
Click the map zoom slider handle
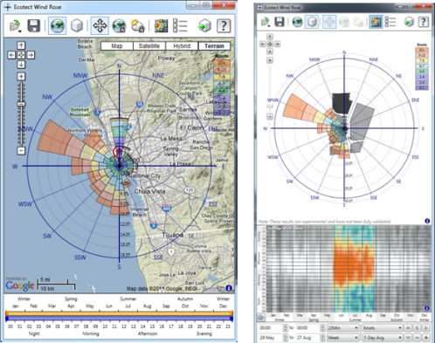pyautogui.click(x=21, y=104)
